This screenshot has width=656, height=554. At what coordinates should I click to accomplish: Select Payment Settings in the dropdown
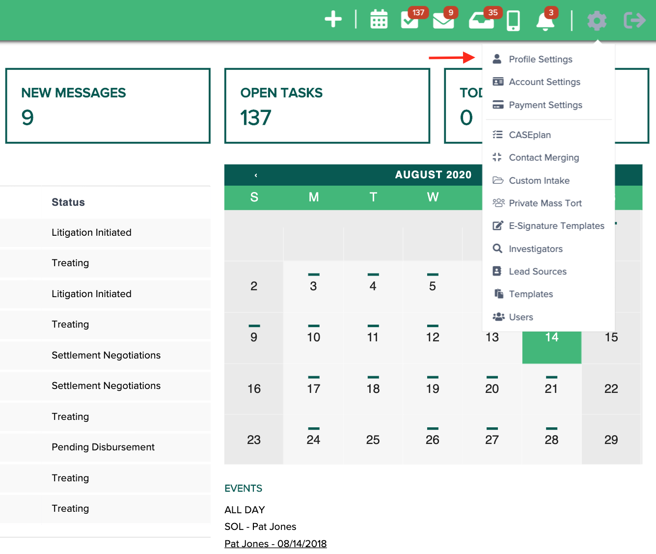point(545,105)
